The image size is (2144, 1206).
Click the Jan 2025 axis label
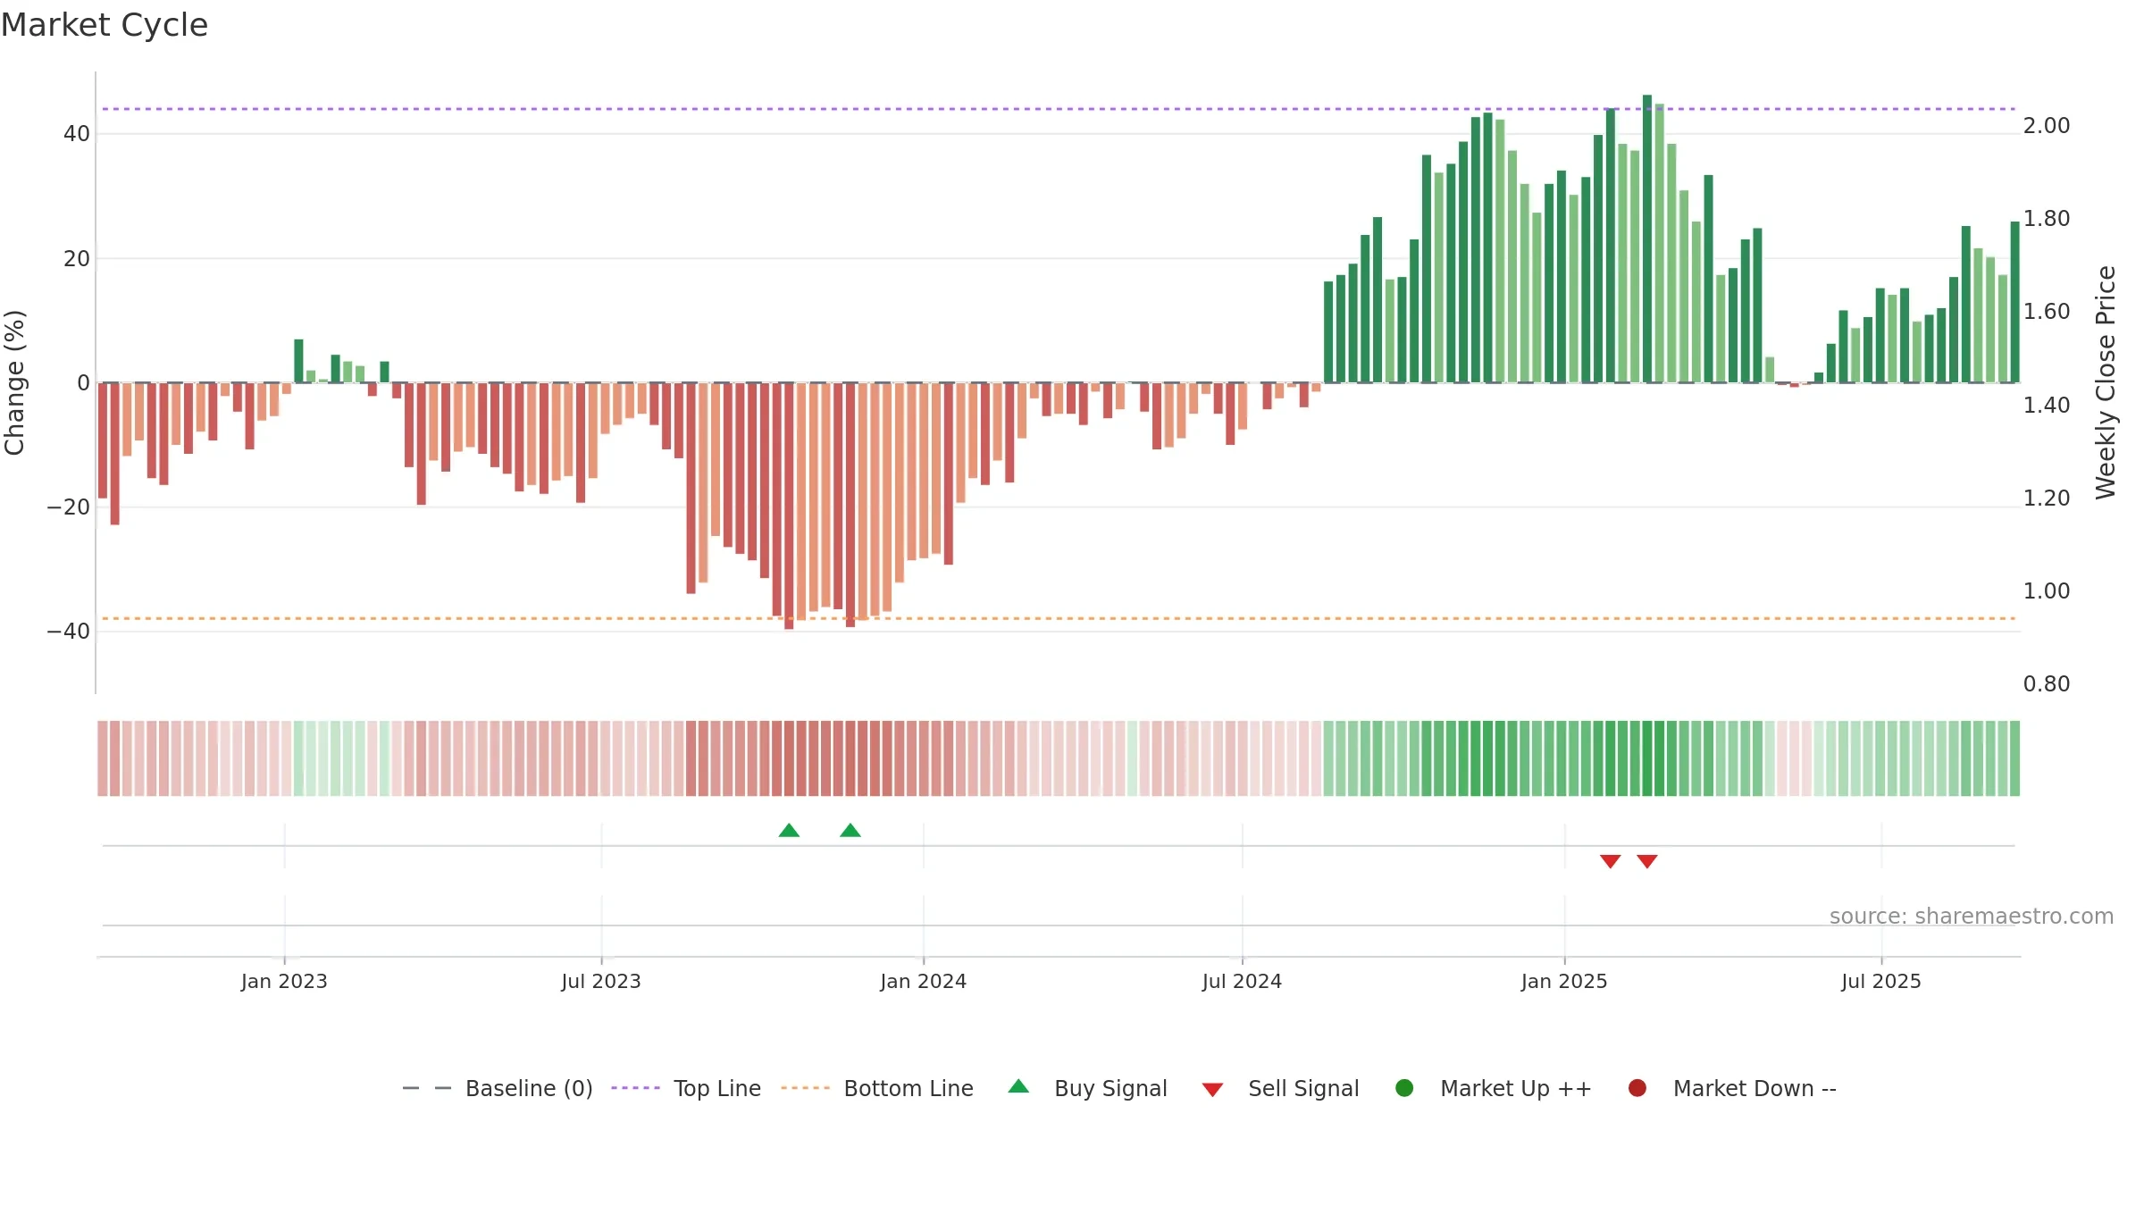click(1564, 982)
